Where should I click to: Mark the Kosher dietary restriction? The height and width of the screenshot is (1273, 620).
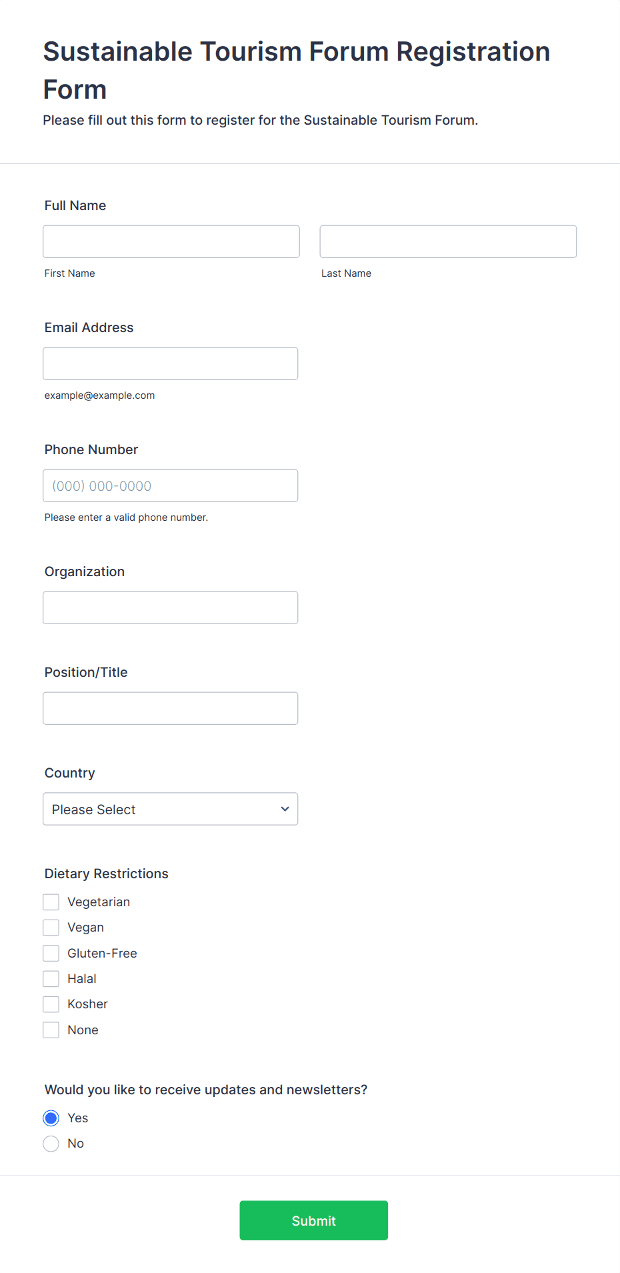tap(51, 1004)
